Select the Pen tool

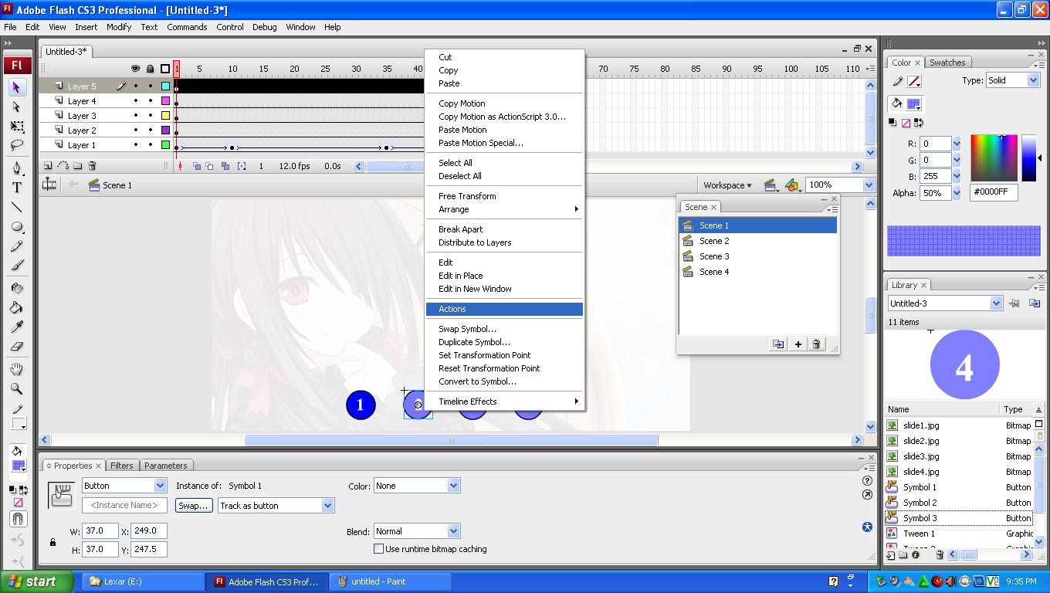click(16, 168)
